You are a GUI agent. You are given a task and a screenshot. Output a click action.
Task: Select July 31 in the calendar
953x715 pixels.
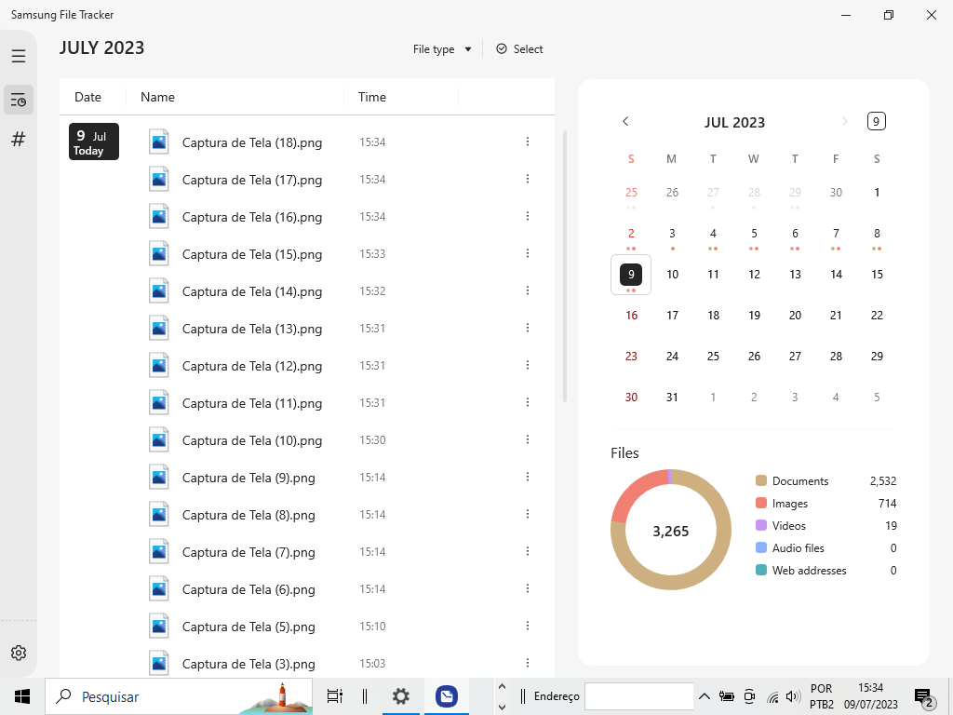[x=672, y=398]
